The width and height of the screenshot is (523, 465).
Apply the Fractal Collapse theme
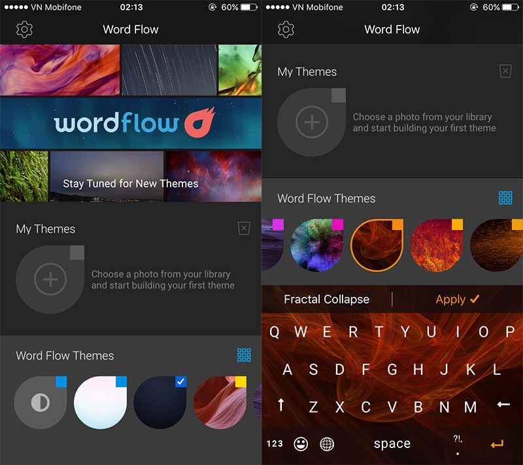click(x=457, y=300)
